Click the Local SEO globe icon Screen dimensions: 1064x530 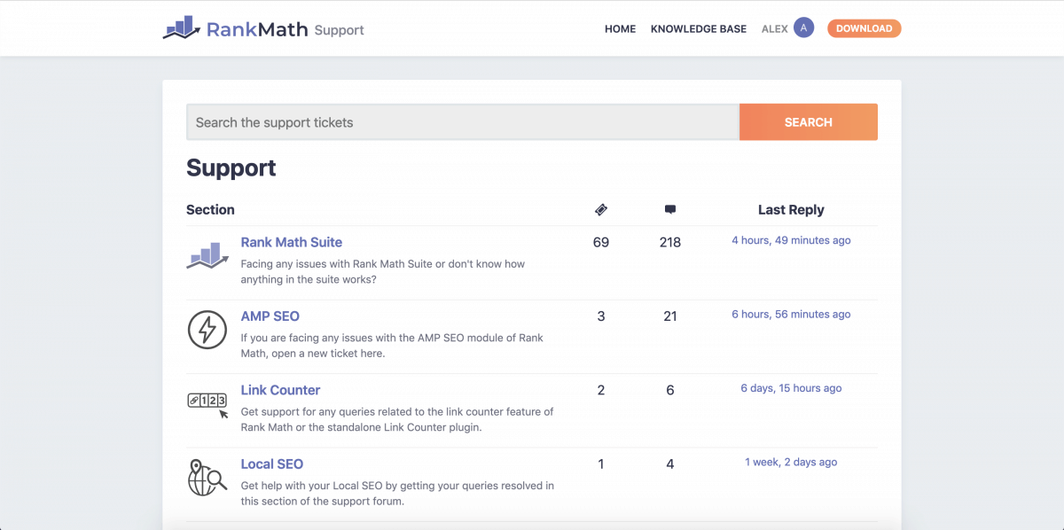pos(207,478)
